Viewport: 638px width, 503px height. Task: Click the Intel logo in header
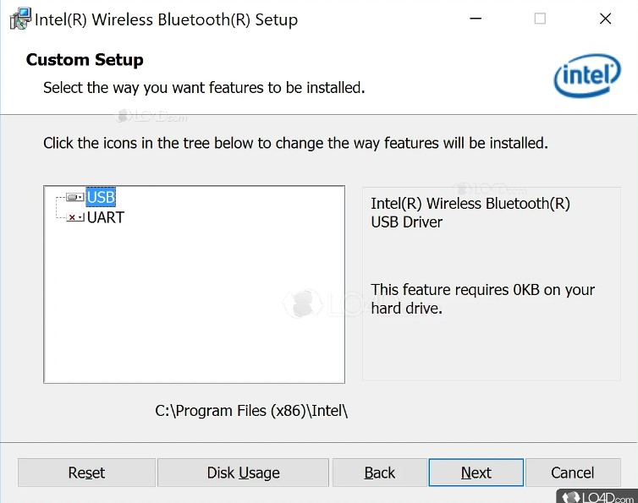pyautogui.click(x=586, y=79)
